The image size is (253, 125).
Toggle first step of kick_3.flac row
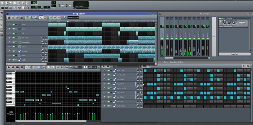point(145,71)
